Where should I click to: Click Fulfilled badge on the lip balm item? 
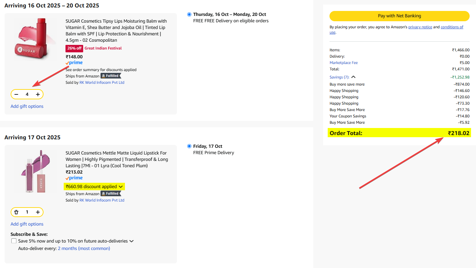pos(110,76)
